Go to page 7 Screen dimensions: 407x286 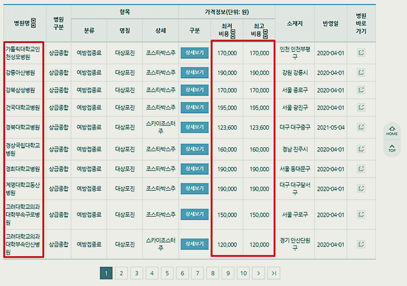tap(197, 273)
